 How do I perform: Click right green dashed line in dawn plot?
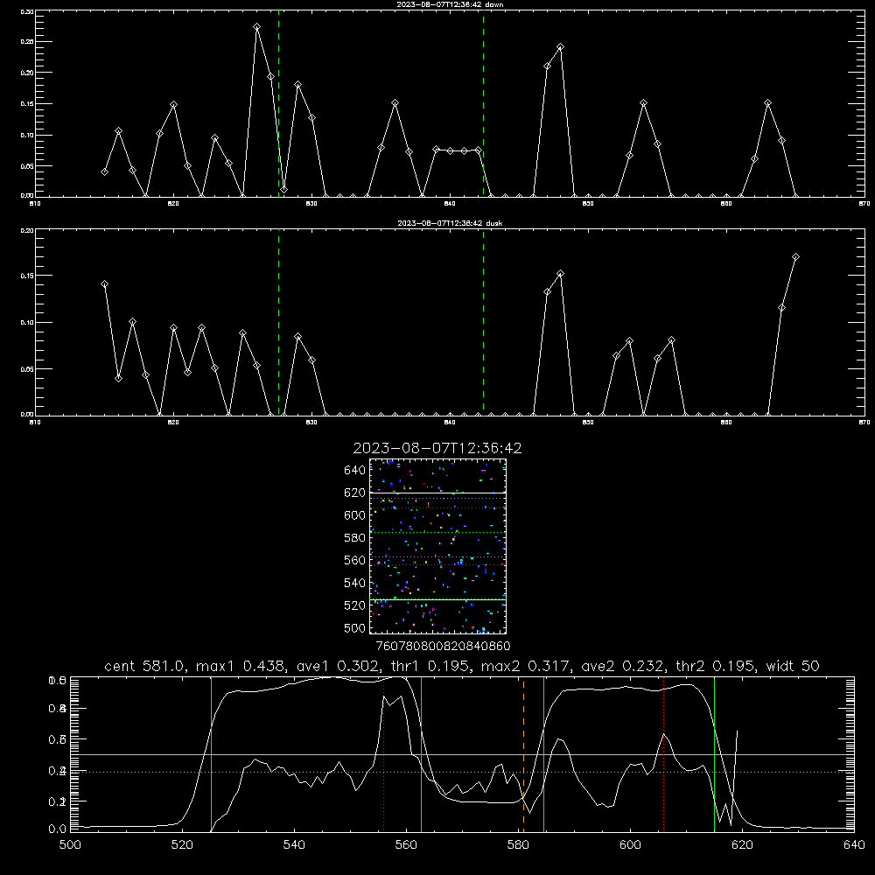click(483, 103)
